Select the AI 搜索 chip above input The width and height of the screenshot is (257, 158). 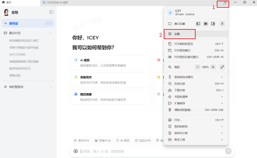point(123,140)
